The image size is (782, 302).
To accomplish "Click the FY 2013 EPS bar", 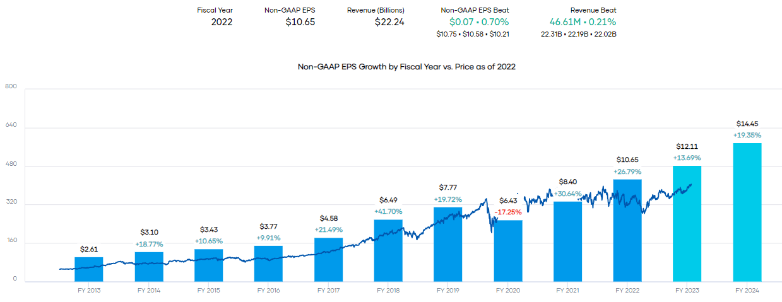I will (88, 269).
